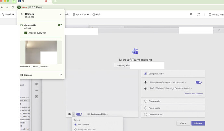Click the video camera icon

tap(70, 114)
